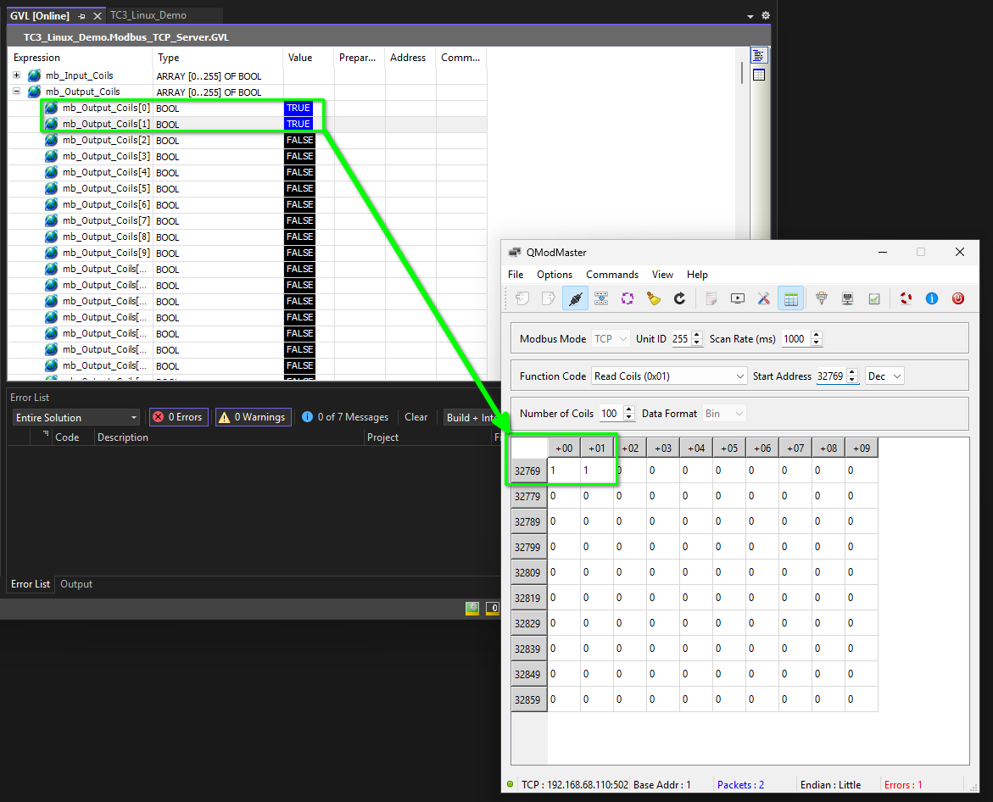
Task: Click the red power Exit icon
Action: (958, 298)
